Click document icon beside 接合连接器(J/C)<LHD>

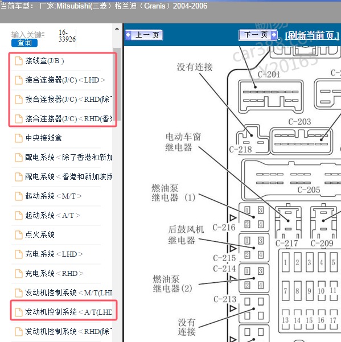click(19, 80)
